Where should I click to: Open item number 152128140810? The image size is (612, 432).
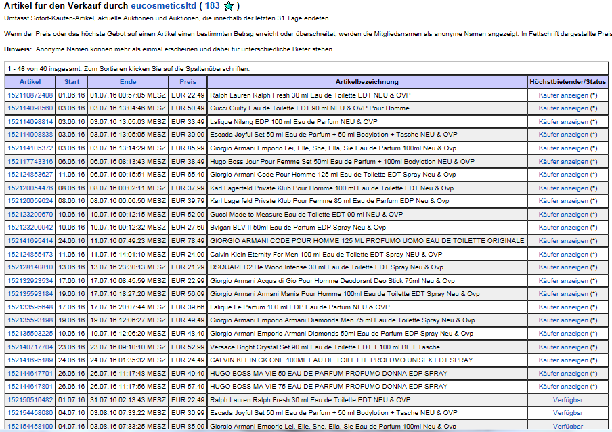(x=30, y=267)
